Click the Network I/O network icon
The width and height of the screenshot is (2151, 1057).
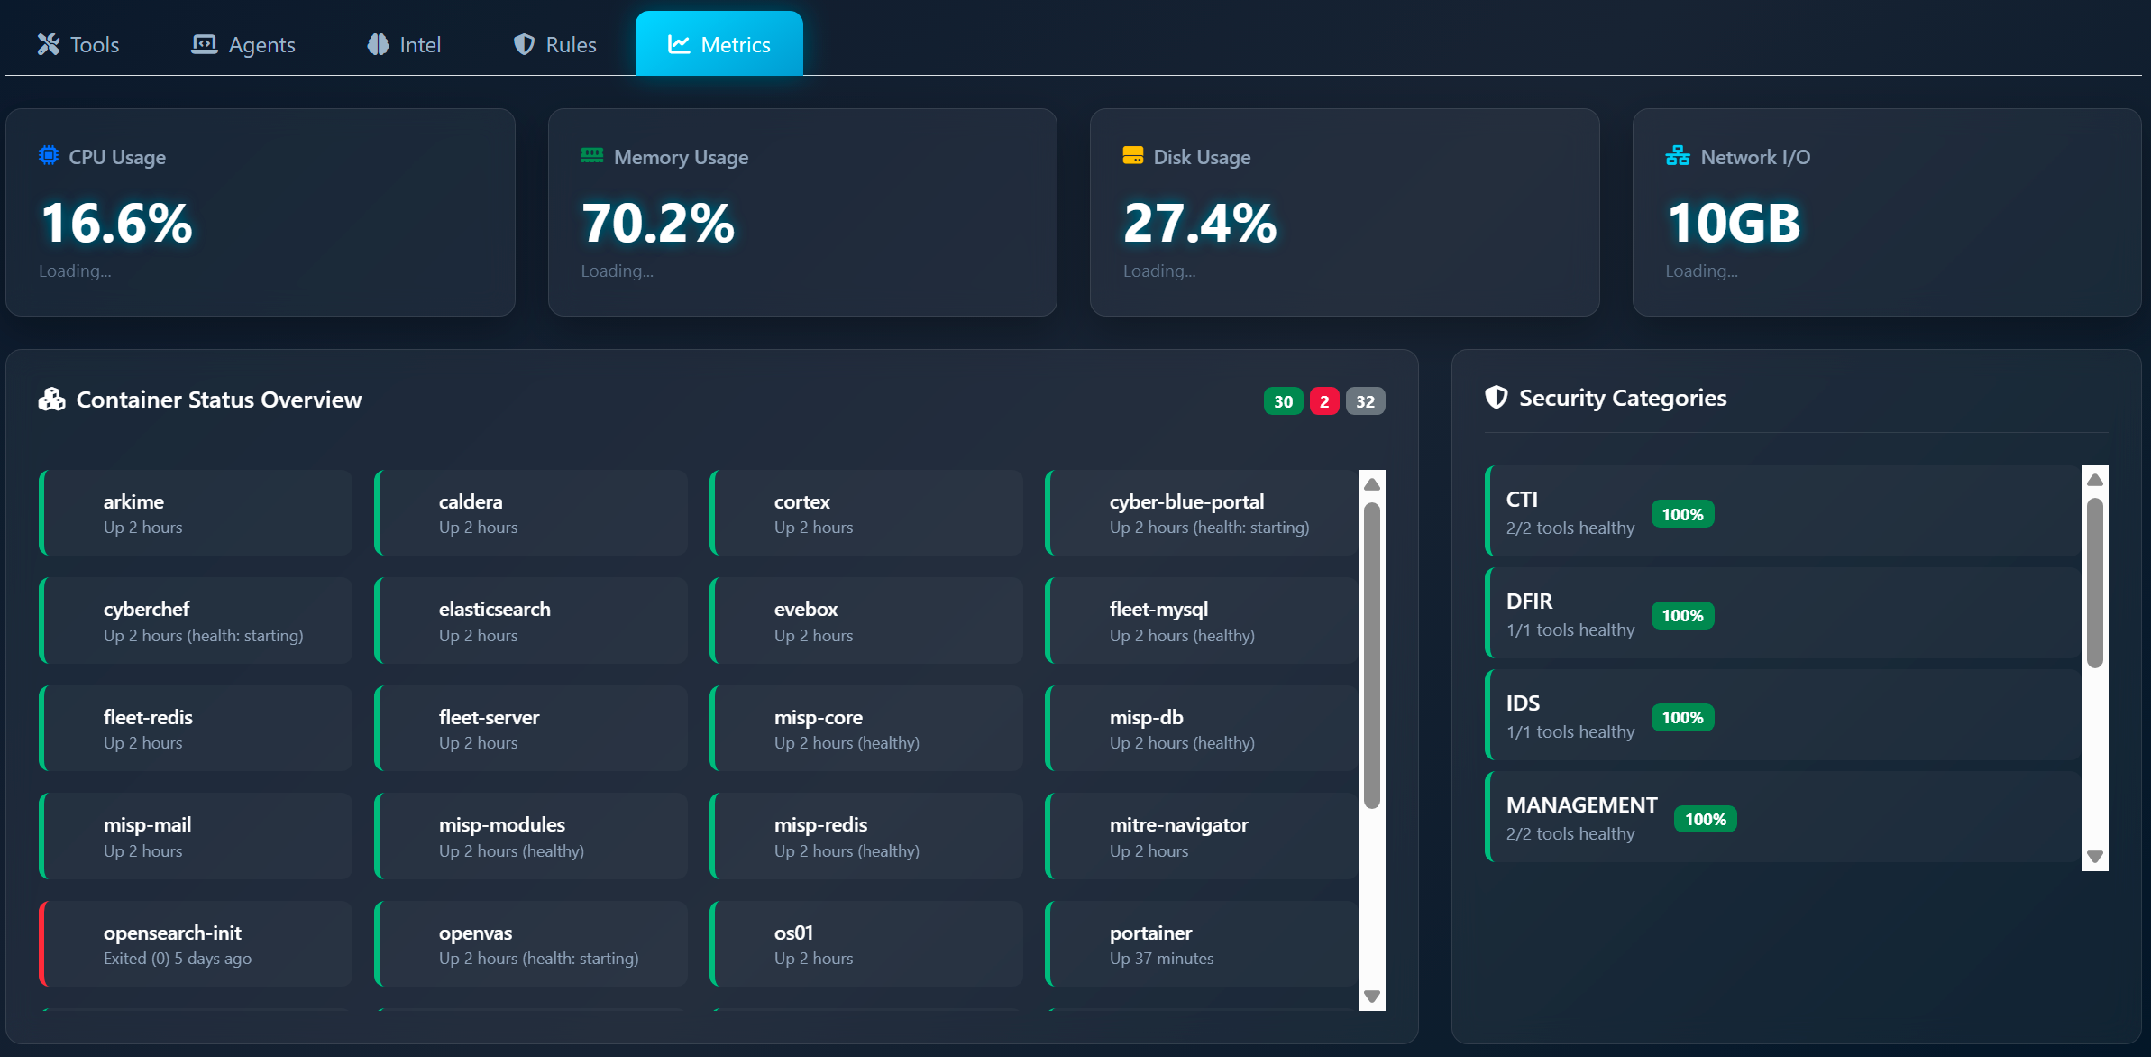tap(1678, 154)
